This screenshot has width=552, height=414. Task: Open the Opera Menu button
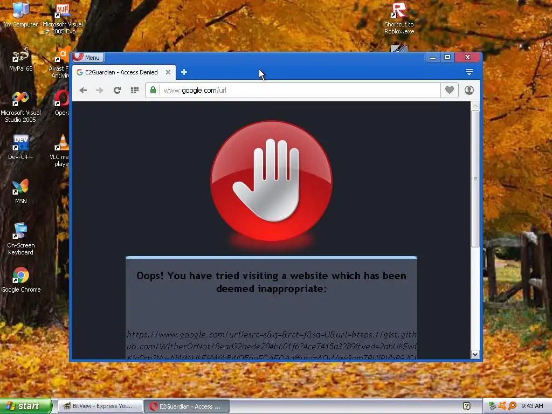click(88, 57)
